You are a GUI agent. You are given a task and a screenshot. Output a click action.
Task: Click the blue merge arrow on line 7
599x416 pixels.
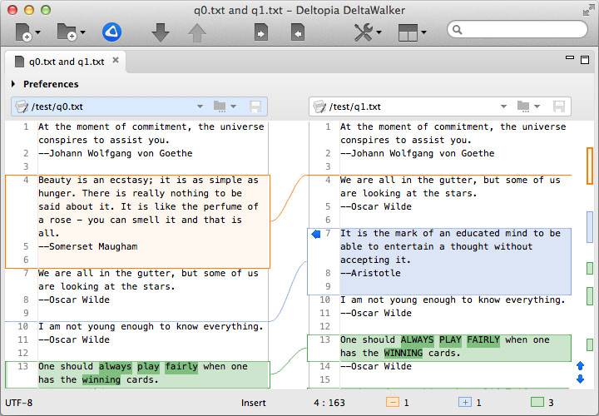click(x=315, y=234)
